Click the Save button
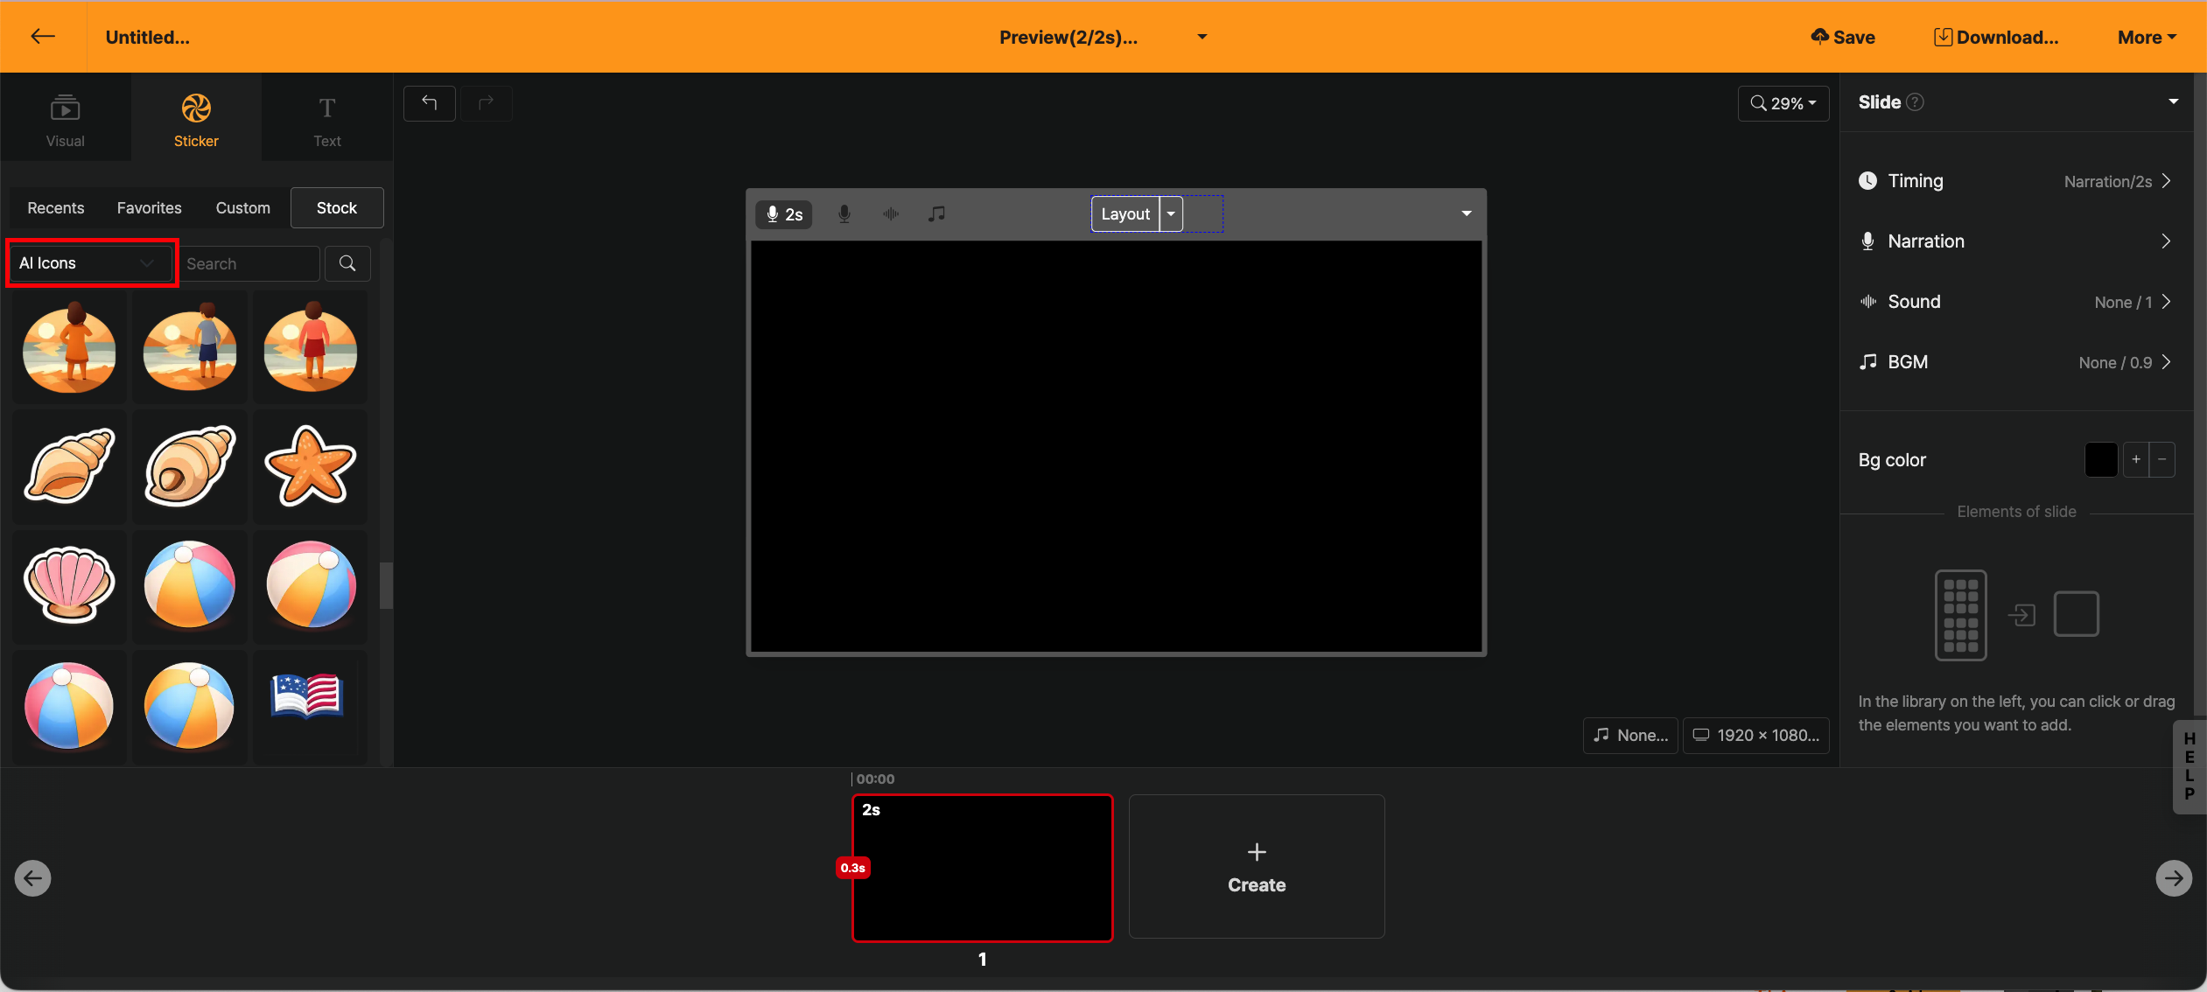 [x=1843, y=37]
